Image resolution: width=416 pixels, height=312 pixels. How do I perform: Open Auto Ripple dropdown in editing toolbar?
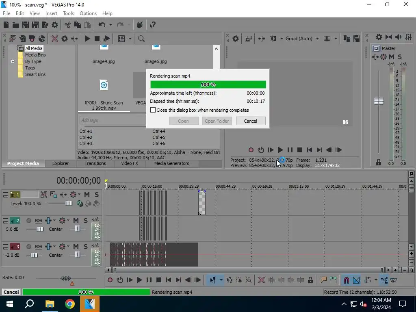click(376, 280)
